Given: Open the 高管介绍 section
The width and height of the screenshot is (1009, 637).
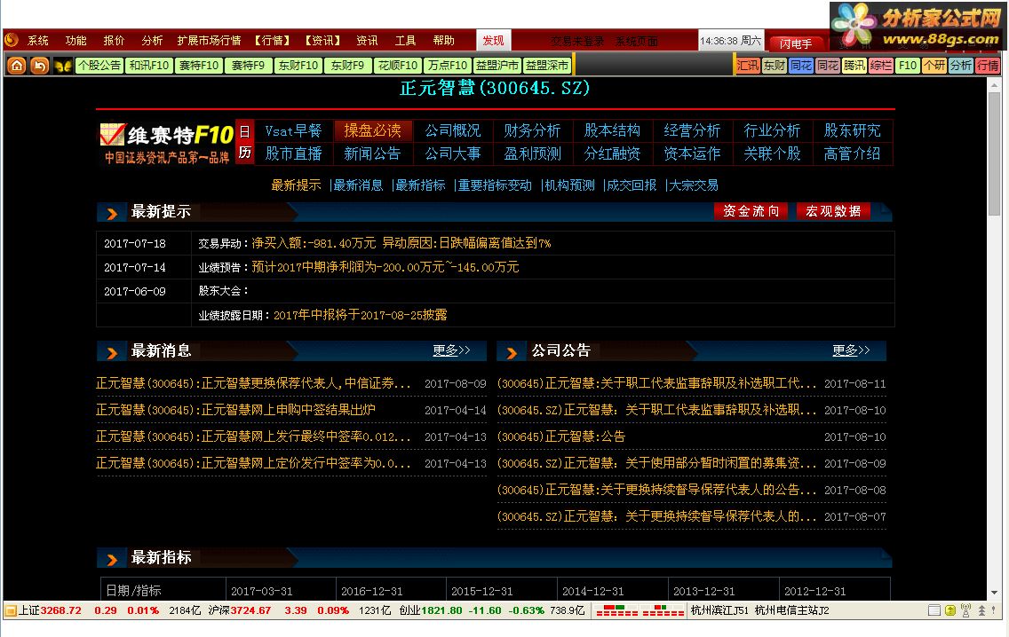Looking at the screenshot, I should point(852,153).
